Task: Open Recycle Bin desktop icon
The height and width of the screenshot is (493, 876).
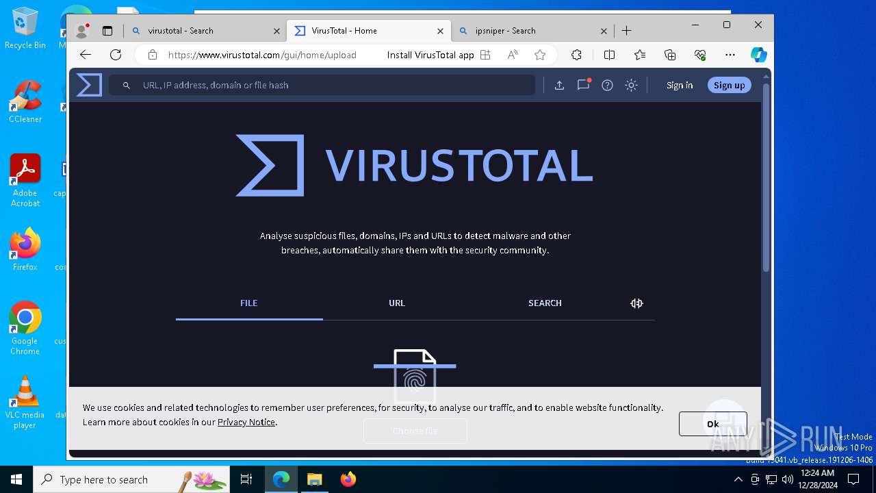Action: pyautogui.click(x=25, y=28)
